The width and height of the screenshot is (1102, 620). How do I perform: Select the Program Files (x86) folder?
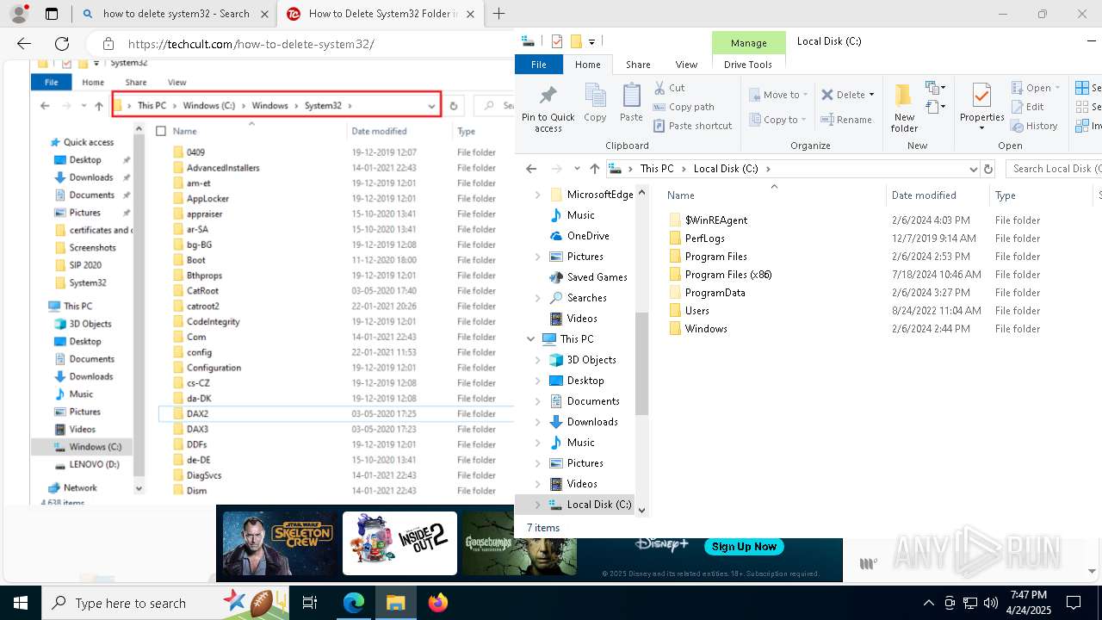727,275
